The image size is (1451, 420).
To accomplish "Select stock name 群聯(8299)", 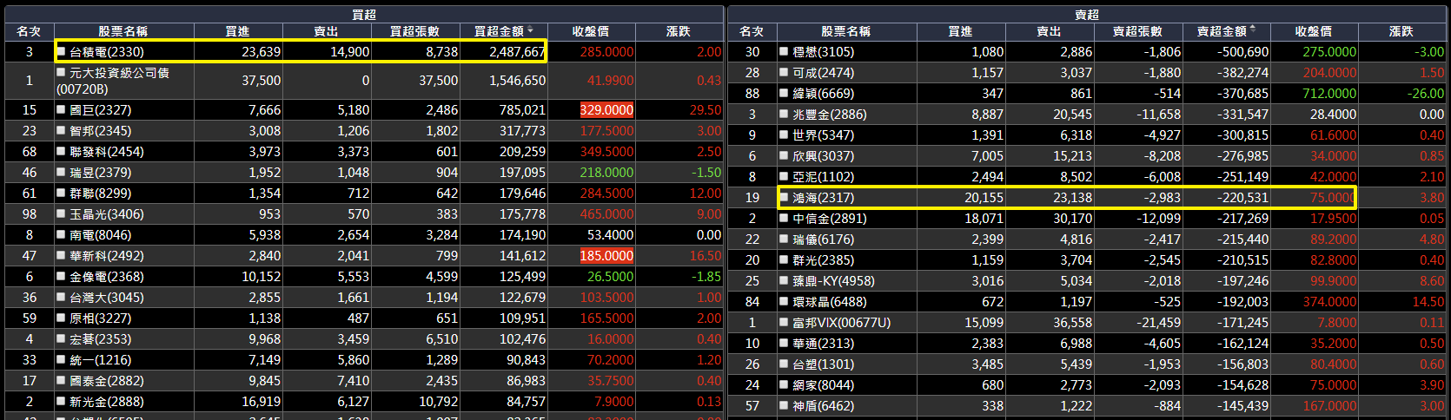I will pyautogui.click(x=101, y=194).
